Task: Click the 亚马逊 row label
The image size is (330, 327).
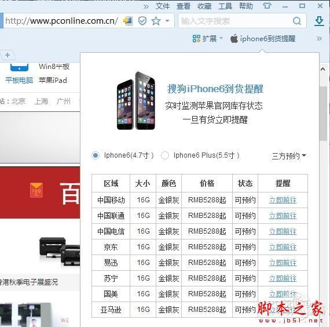Action: pyautogui.click(x=111, y=310)
